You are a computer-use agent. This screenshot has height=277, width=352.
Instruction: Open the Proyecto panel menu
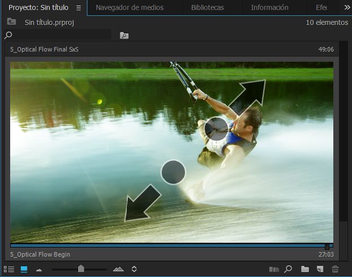point(78,8)
